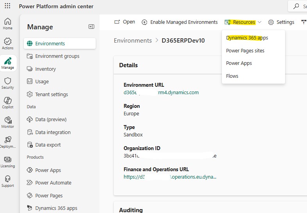Screen dimensions: 307x213
Task: Click the Auditing section heading
Action: click(131, 210)
